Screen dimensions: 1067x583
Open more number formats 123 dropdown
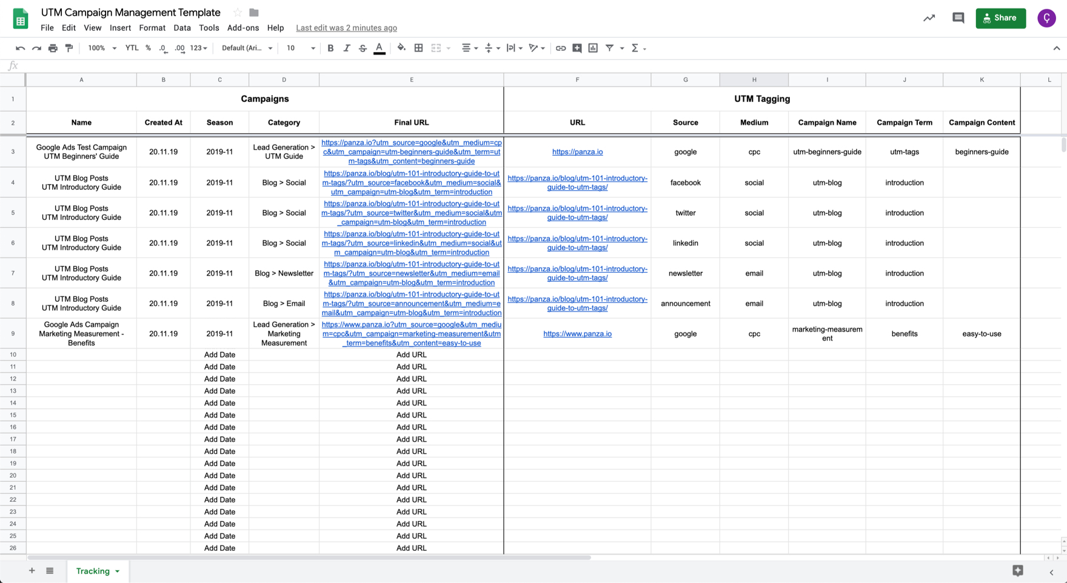tap(198, 48)
